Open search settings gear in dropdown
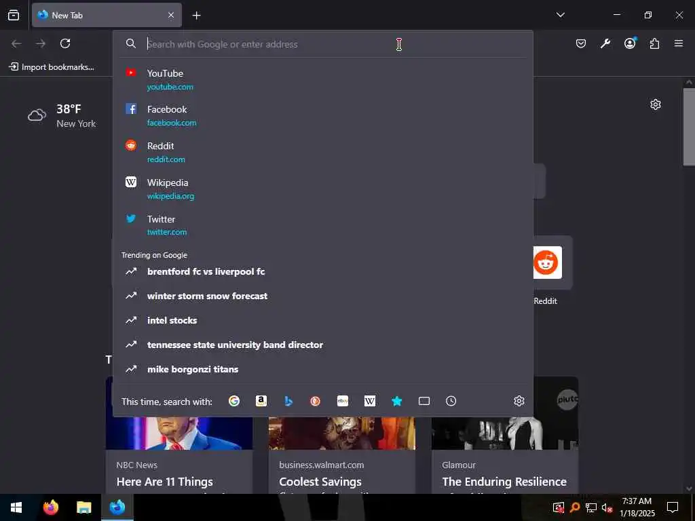Screen dimensions: 695x521 (519, 401)
